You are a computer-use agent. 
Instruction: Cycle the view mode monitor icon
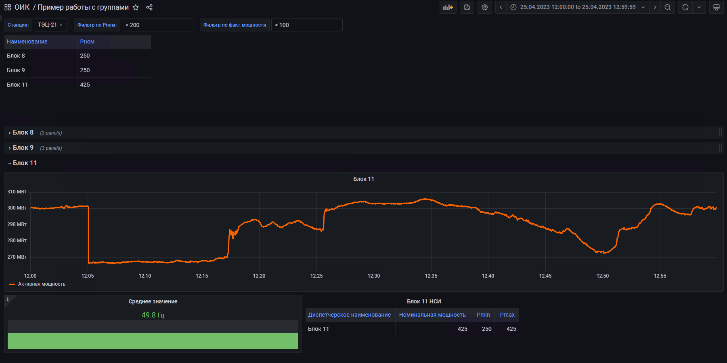tap(716, 7)
